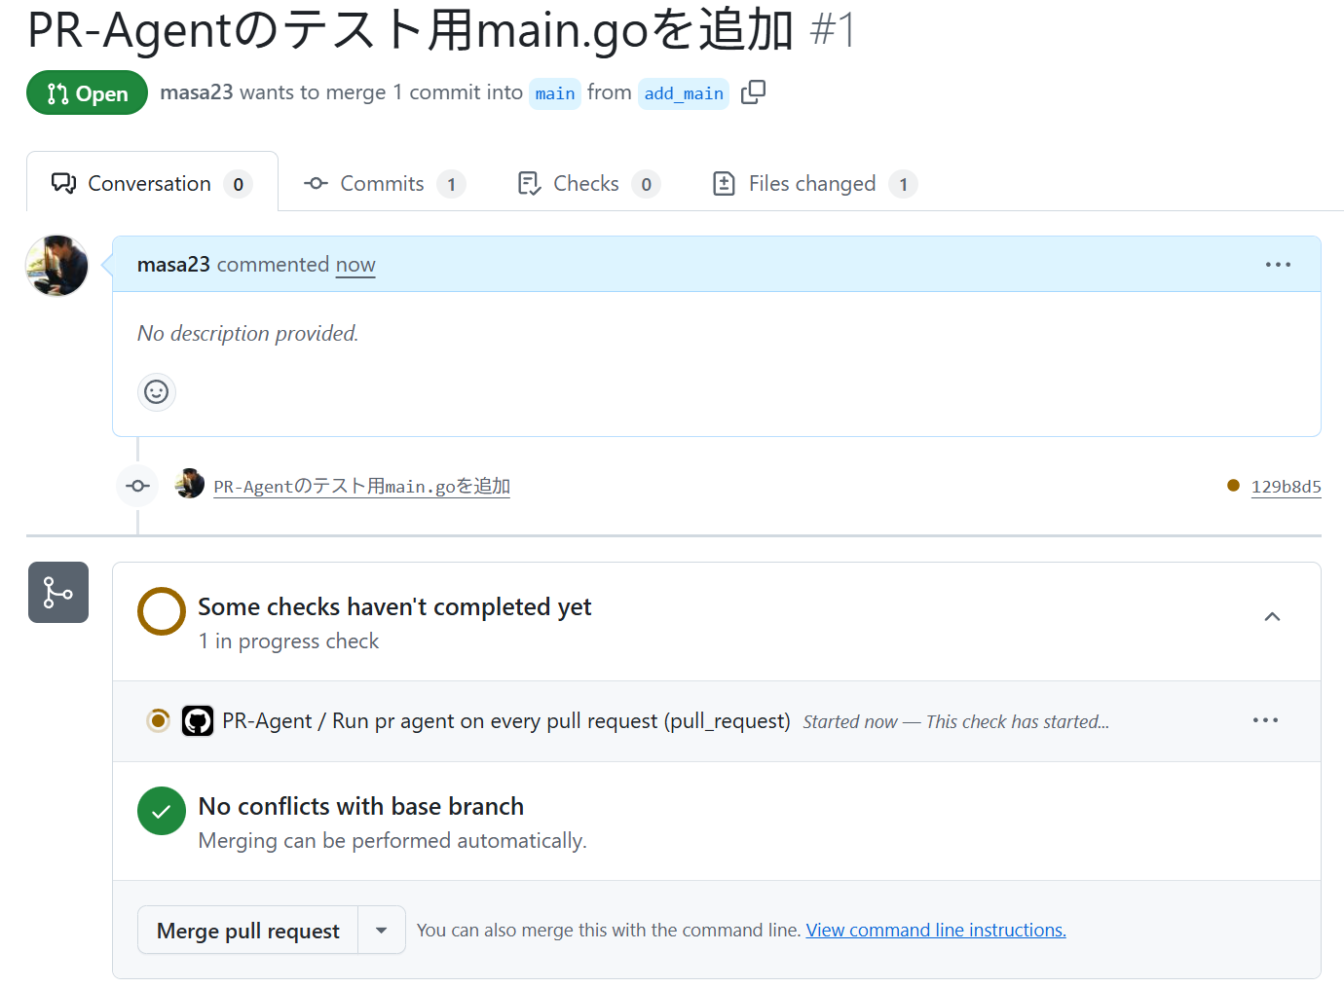Screen dimensions: 1344x988
Task: Click the GitHub Actions logo icon
Action: coord(198,721)
